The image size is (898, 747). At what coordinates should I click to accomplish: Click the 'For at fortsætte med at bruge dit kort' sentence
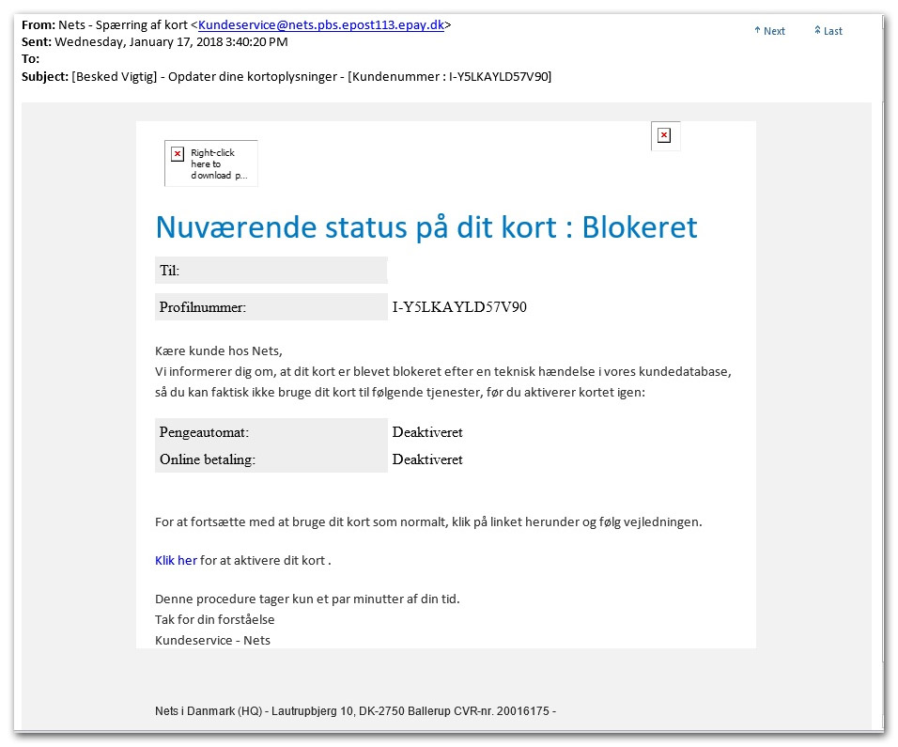coord(428,521)
